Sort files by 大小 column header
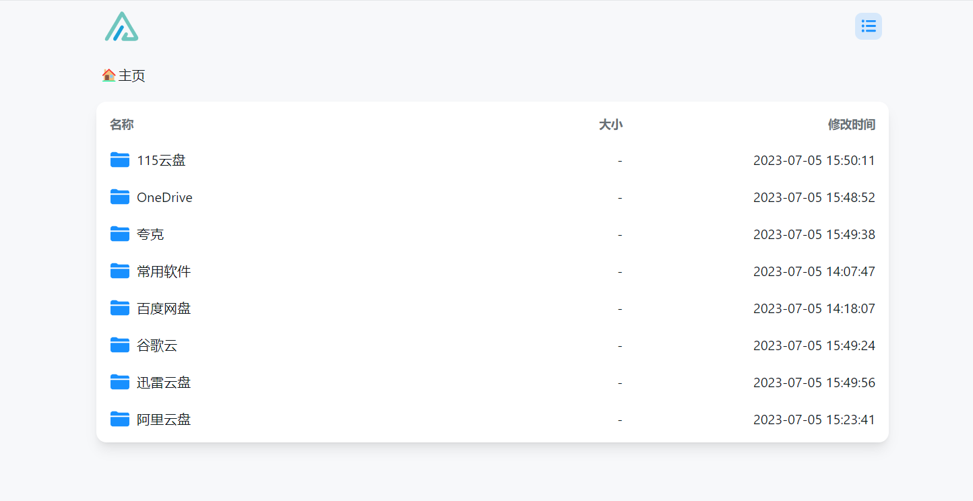973x501 pixels. [610, 125]
